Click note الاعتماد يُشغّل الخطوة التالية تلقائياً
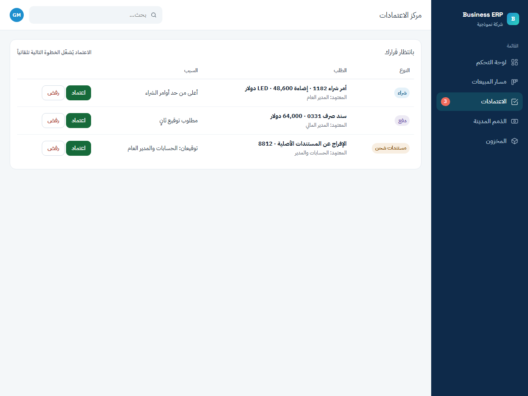Viewport: 528px width, 396px height. click(54, 52)
